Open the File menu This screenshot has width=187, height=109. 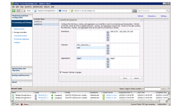(x=13, y=7)
